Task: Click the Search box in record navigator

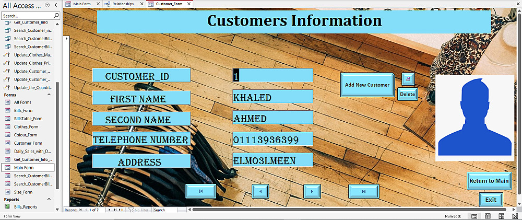Action: 165,210
